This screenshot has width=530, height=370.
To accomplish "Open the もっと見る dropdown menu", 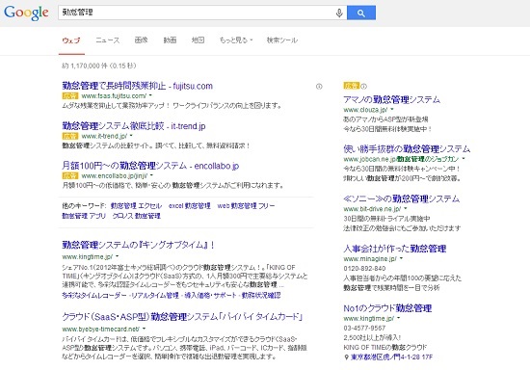I will point(236,40).
